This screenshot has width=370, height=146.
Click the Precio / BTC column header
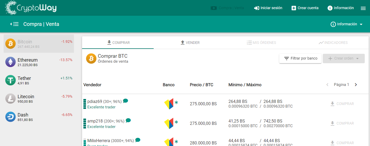[x=202, y=85]
